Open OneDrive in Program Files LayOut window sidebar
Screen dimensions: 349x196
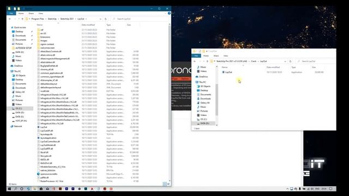(18, 66)
